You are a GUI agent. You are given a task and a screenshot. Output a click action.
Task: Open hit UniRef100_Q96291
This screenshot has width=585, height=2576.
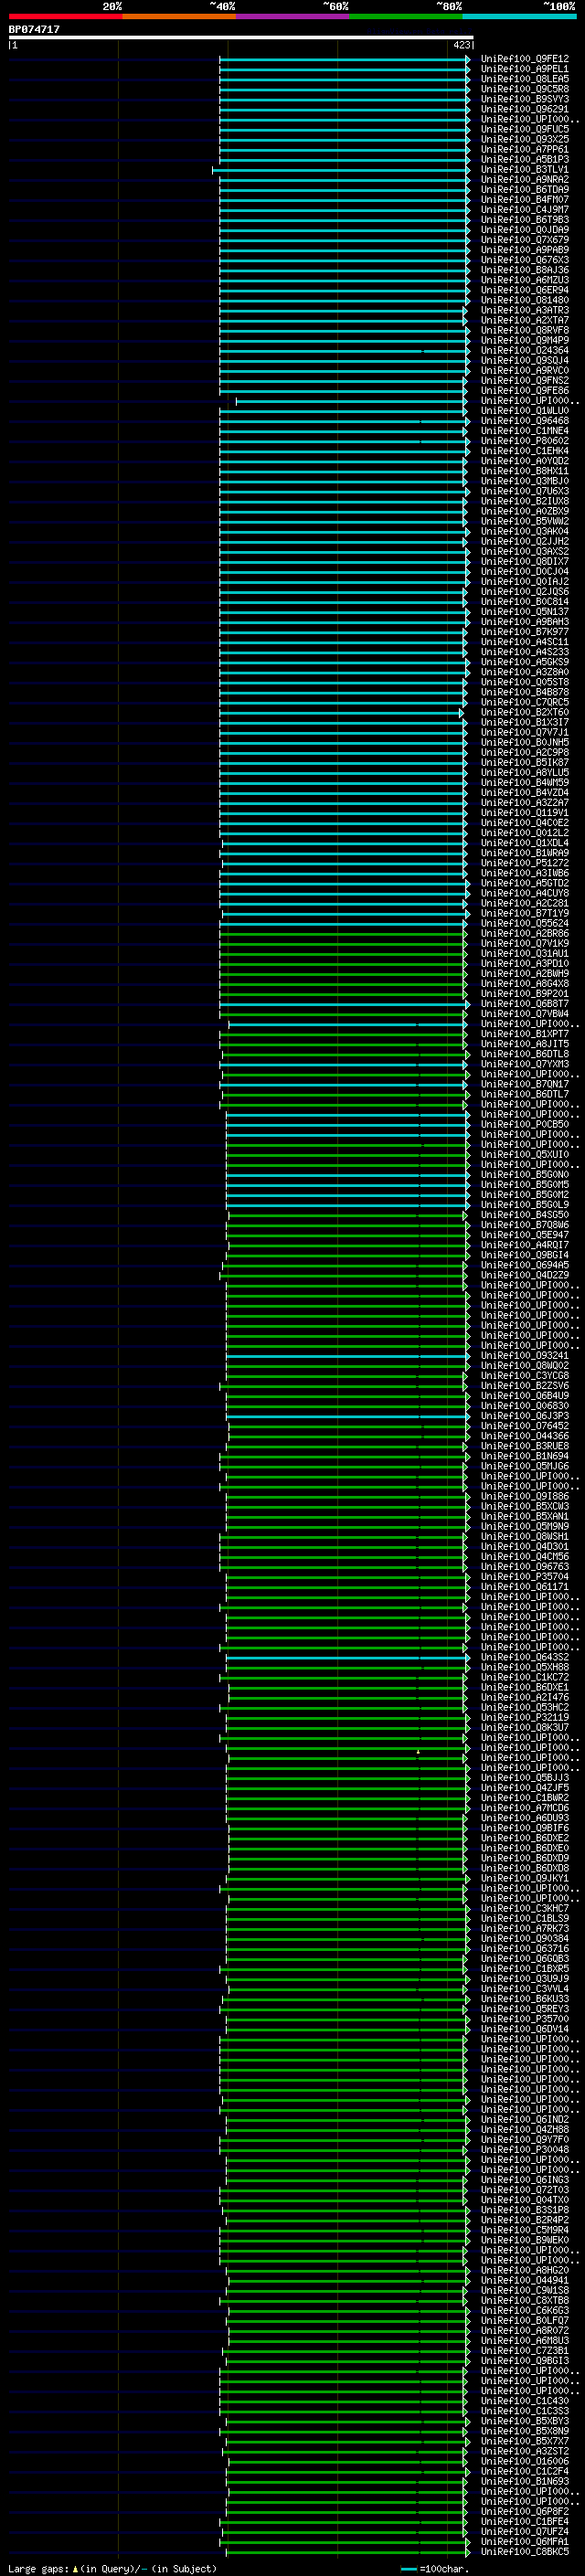pyautogui.click(x=525, y=109)
